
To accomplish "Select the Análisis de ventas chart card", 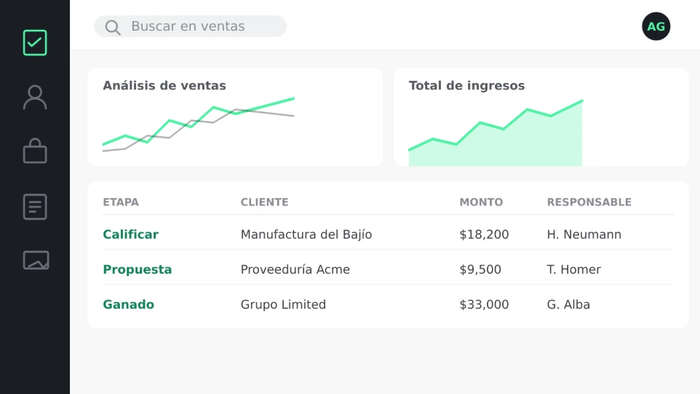I will click(x=235, y=117).
